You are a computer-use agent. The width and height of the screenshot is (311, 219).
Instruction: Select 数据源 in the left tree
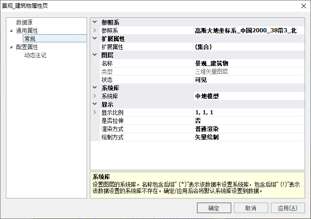[x=24, y=22]
